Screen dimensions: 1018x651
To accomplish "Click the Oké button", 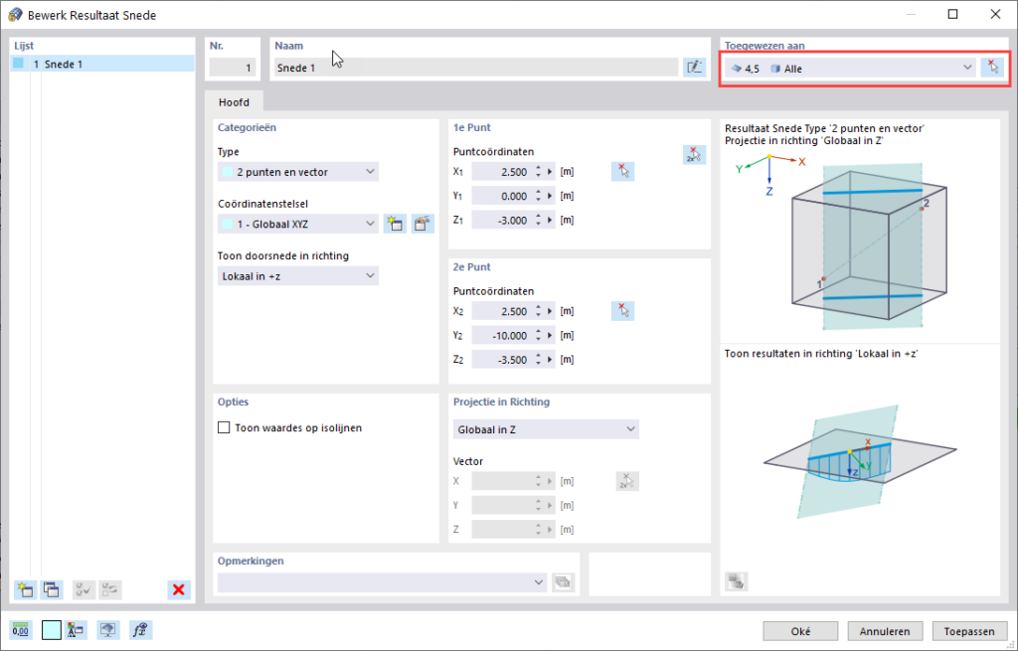I will point(800,631).
